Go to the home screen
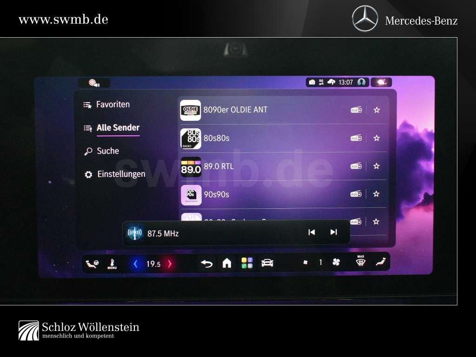The height and width of the screenshot is (357, 476). (x=227, y=263)
